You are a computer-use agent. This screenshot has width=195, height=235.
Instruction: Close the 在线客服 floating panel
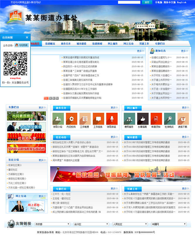(x=27, y=38)
